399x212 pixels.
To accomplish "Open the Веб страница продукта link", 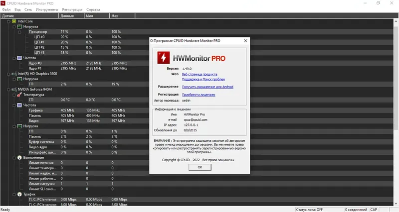I will (199, 74).
